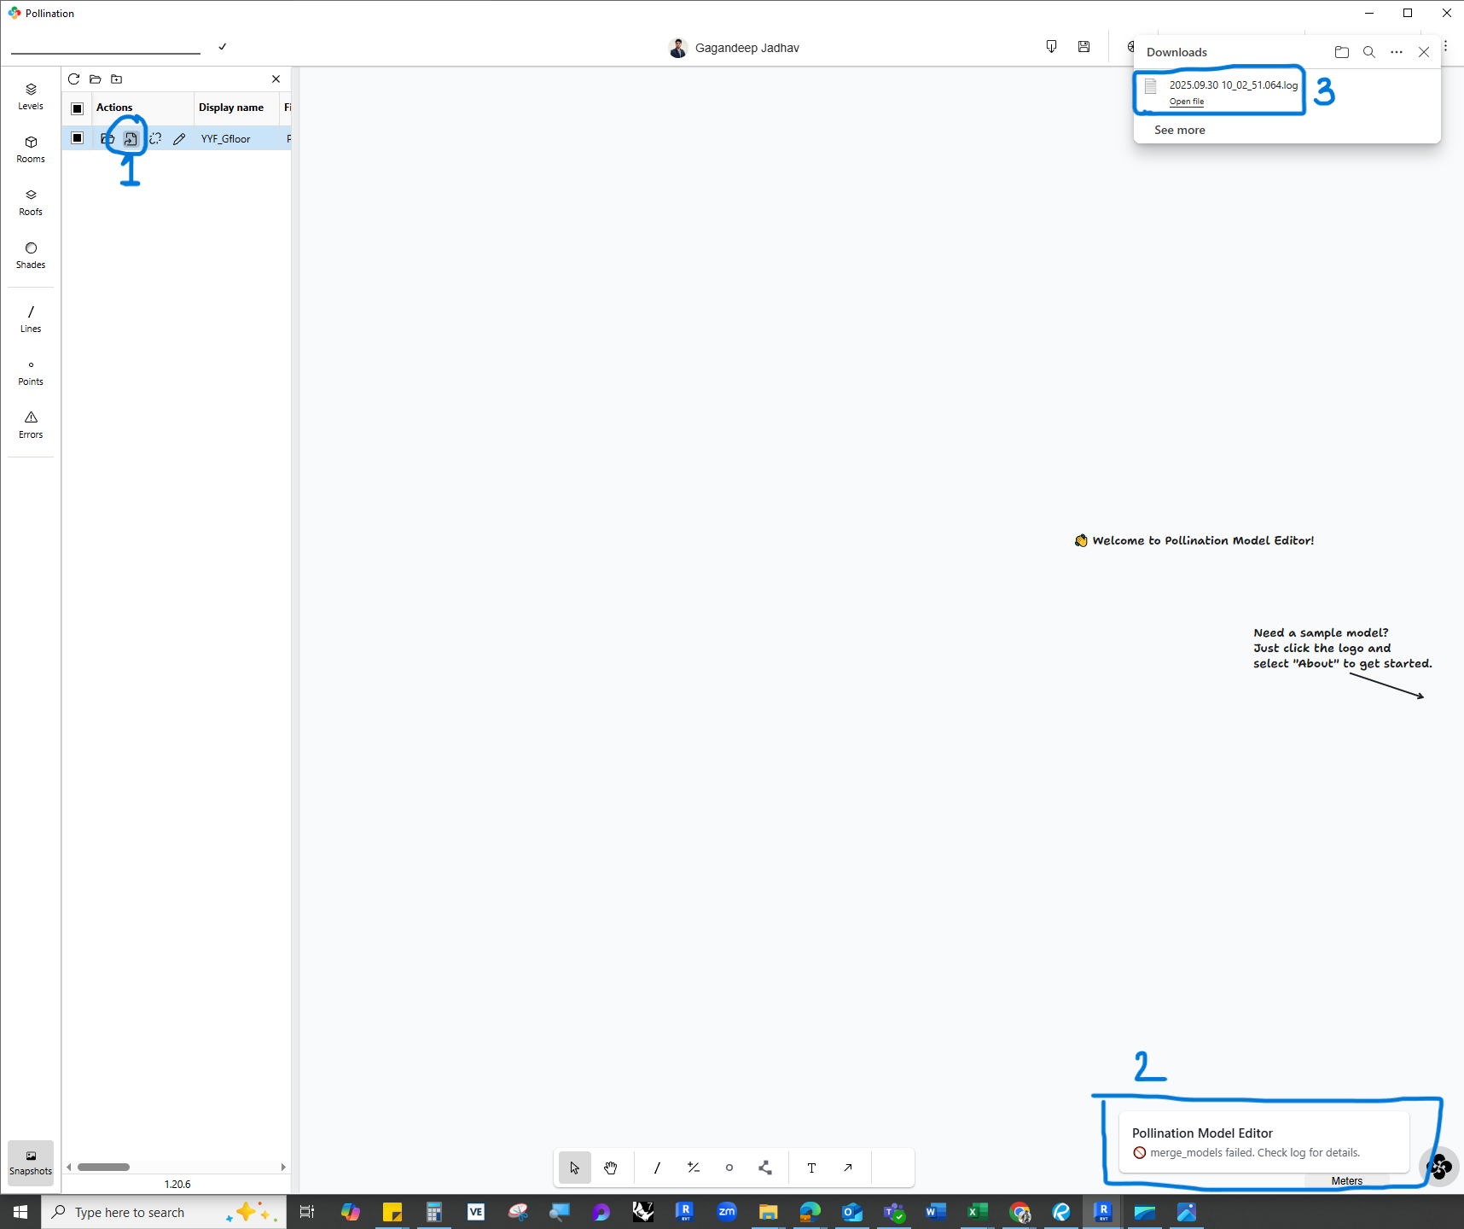Choose the text tool in bottom toolbar
Image resolution: width=1464 pixels, height=1229 pixels.
coord(811,1168)
